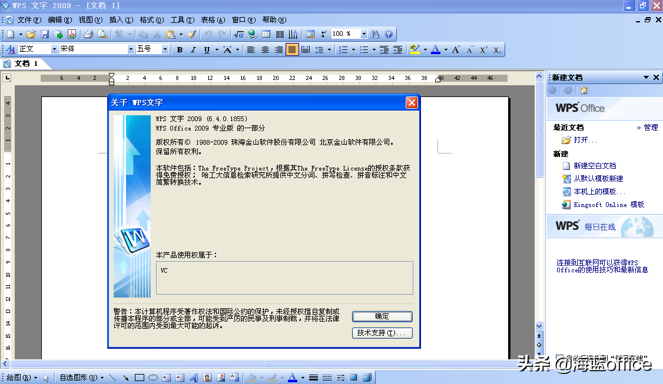Screen dimensions: 663x384
Task: Select the arrow drawing tool
Action: (x=125, y=378)
